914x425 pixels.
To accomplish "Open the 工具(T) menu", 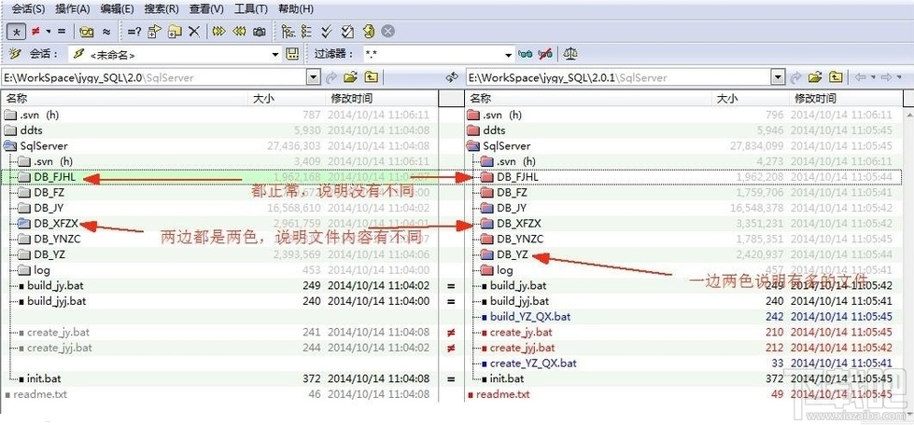I will pyautogui.click(x=250, y=8).
